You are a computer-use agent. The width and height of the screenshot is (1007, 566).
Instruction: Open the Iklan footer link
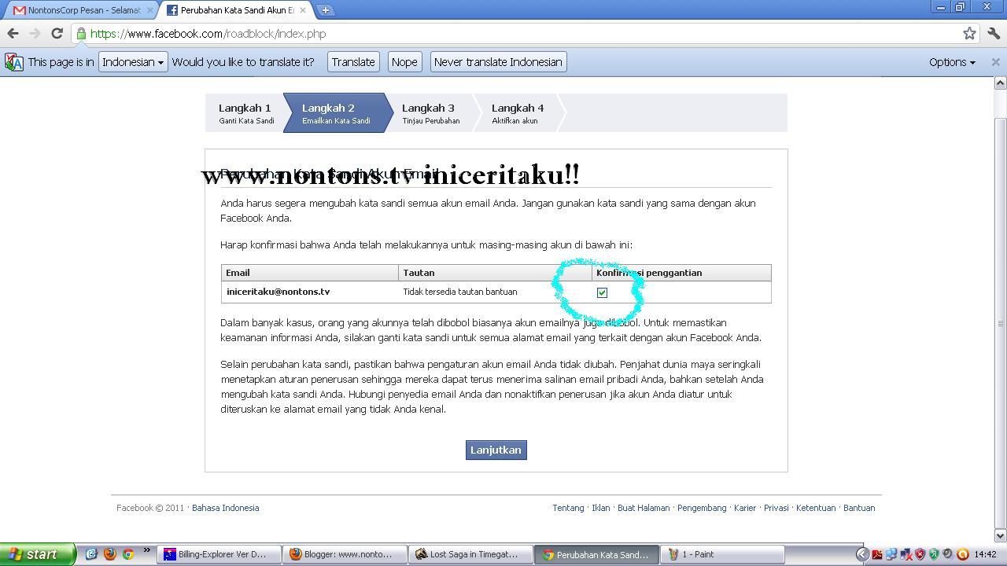click(x=601, y=508)
